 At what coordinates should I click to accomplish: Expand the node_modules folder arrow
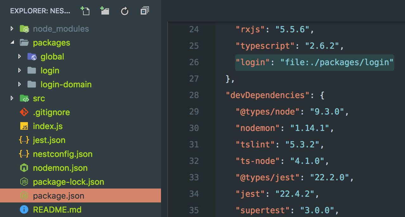pyautogui.click(x=12, y=29)
